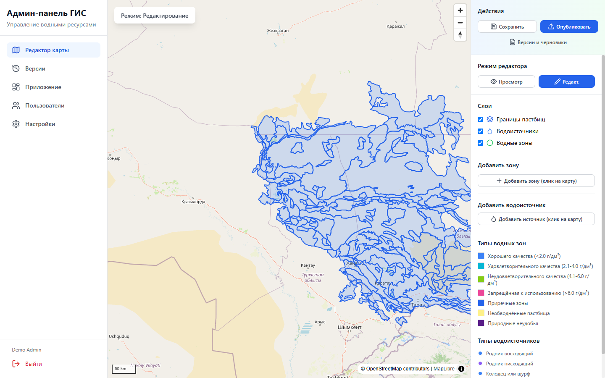Select Хорошего качества blue swatch
The width and height of the screenshot is (605, 378).
click(x=481, y=256)
